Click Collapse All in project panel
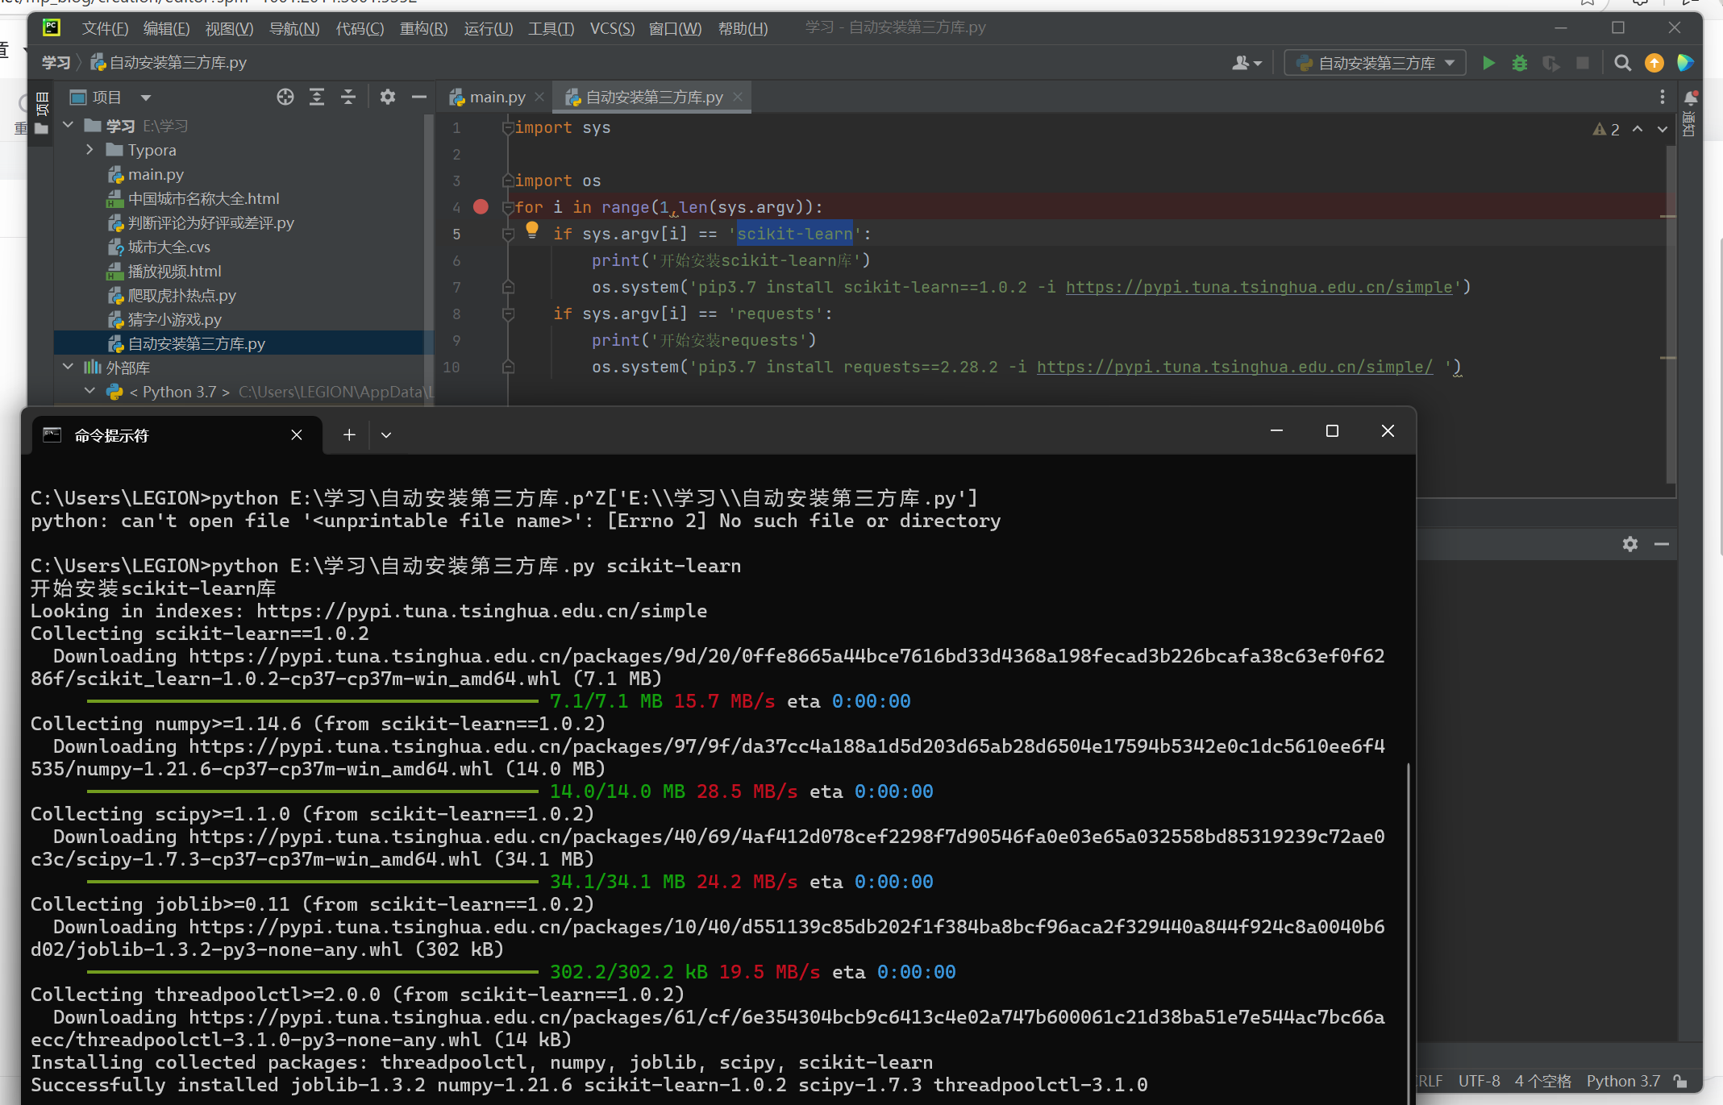 click(x=348, y=98)
